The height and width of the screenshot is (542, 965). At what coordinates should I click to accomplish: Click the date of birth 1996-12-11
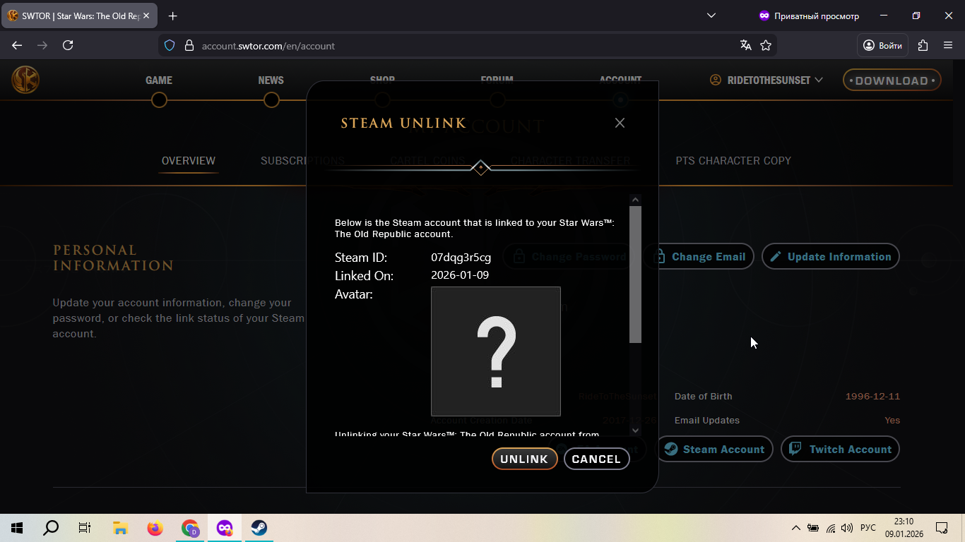(x=872, y=397)
